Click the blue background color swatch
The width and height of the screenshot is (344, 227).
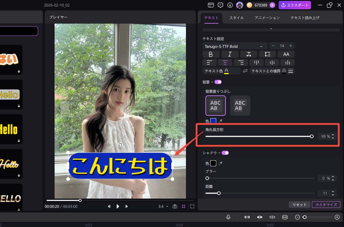click(x=213, y=121)
